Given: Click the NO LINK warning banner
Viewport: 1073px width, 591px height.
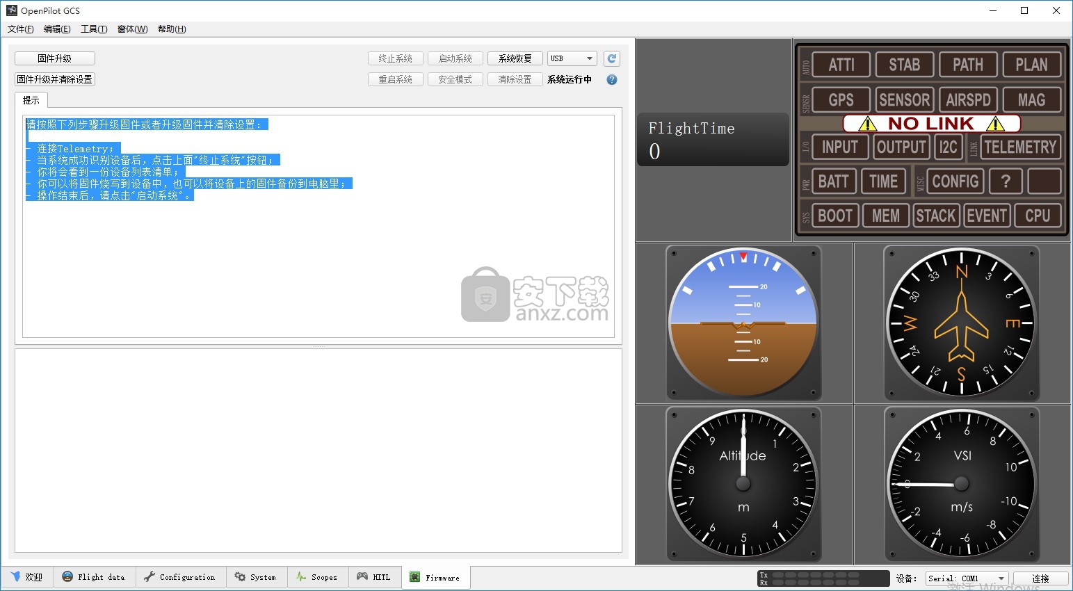Looking at the screenshot, I should (931, 124).
